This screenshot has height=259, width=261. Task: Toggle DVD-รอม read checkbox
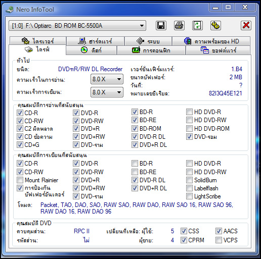pos(189,137)
